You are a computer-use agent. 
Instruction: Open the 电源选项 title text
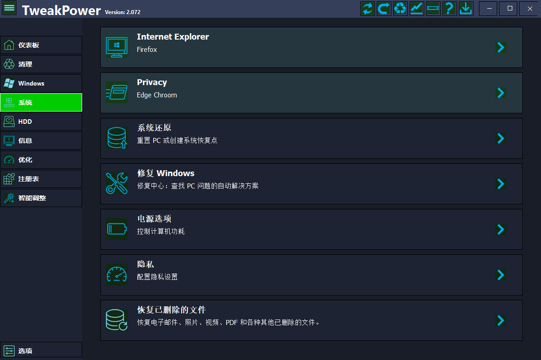(154, 218)
